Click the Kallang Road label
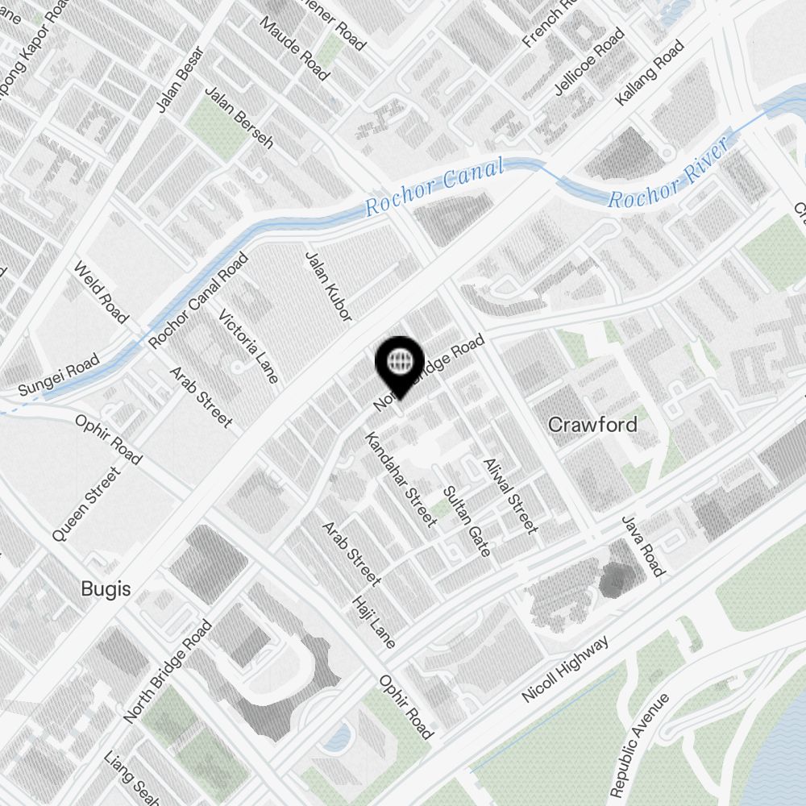 point(650,73)
